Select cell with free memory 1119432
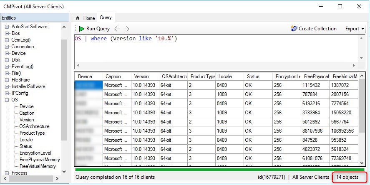370x185 pixels. tap(315, 85)
